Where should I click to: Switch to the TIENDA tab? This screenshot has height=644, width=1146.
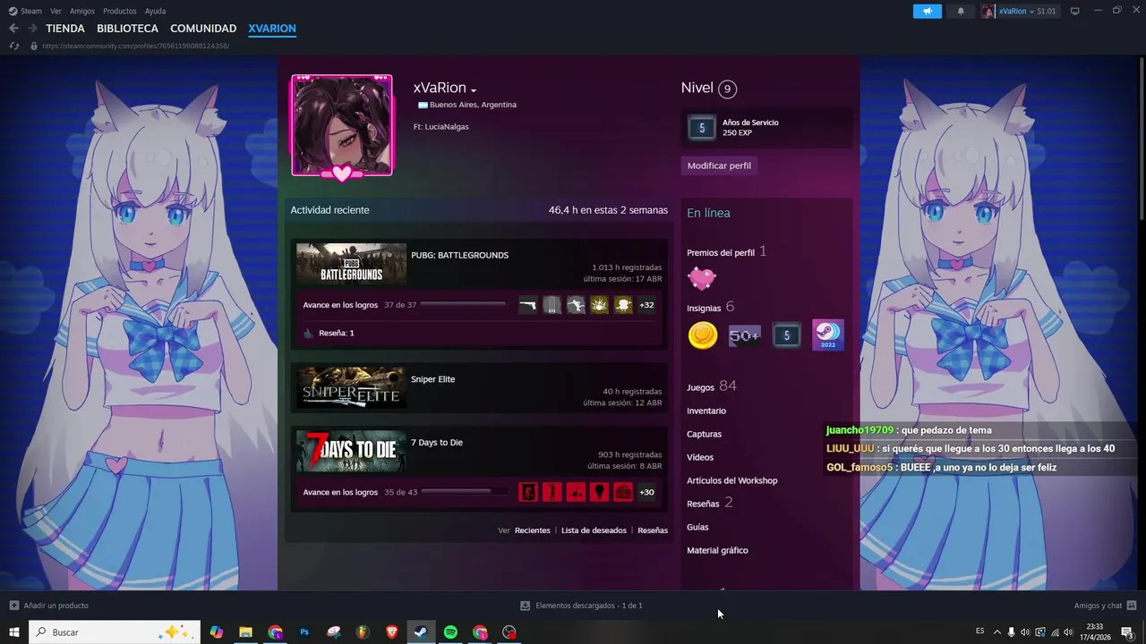click(x=65, y=29)
